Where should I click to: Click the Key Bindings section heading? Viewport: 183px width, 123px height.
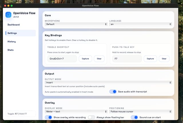click(53, 35)
